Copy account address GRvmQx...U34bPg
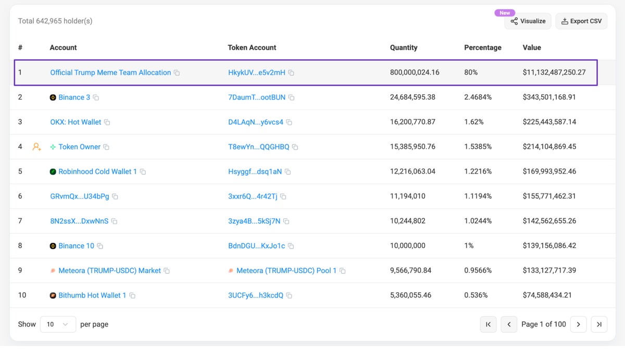 pos(116,197)
